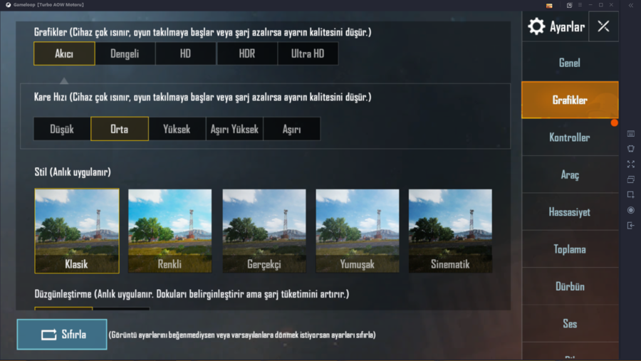Take a screenshot with the crop icon
The image size is (641, 361).
pos(631,194)
